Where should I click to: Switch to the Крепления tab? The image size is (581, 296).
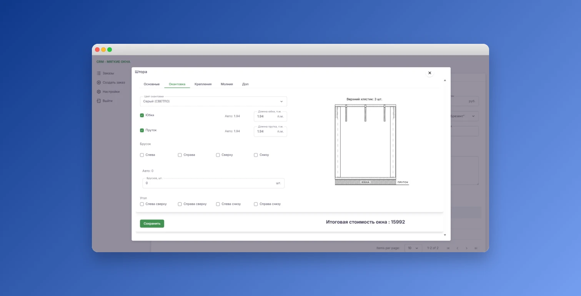pos(203,84)
